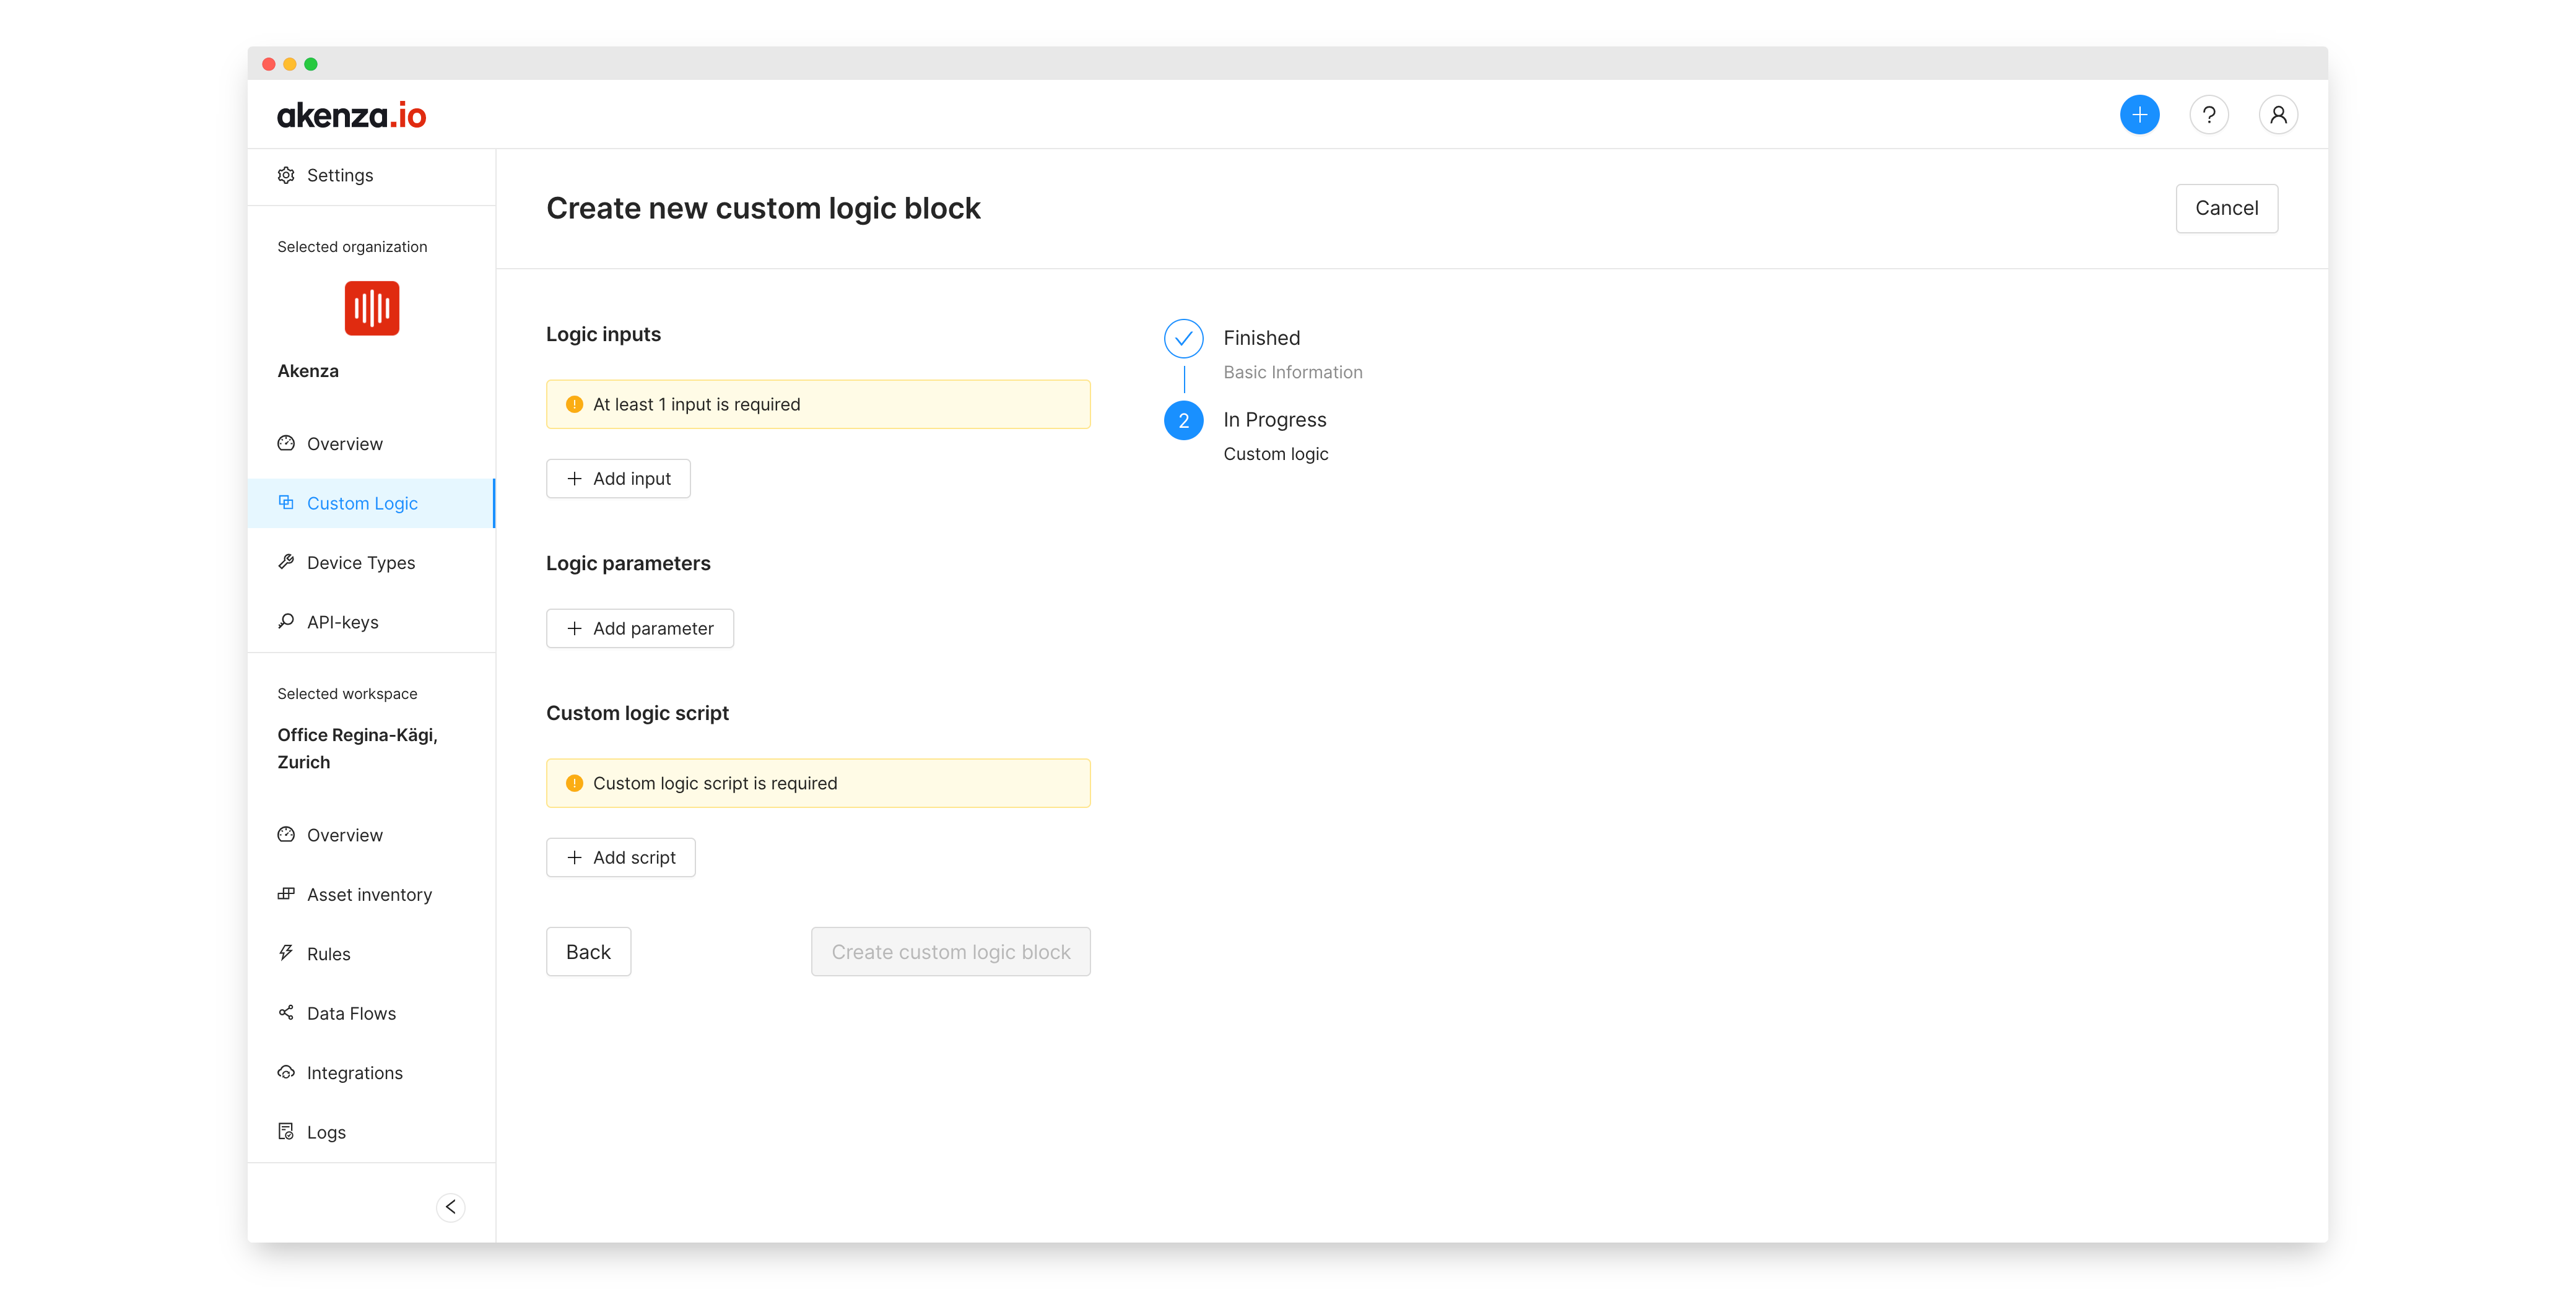Click the Settings gear icon

[286, 175]
